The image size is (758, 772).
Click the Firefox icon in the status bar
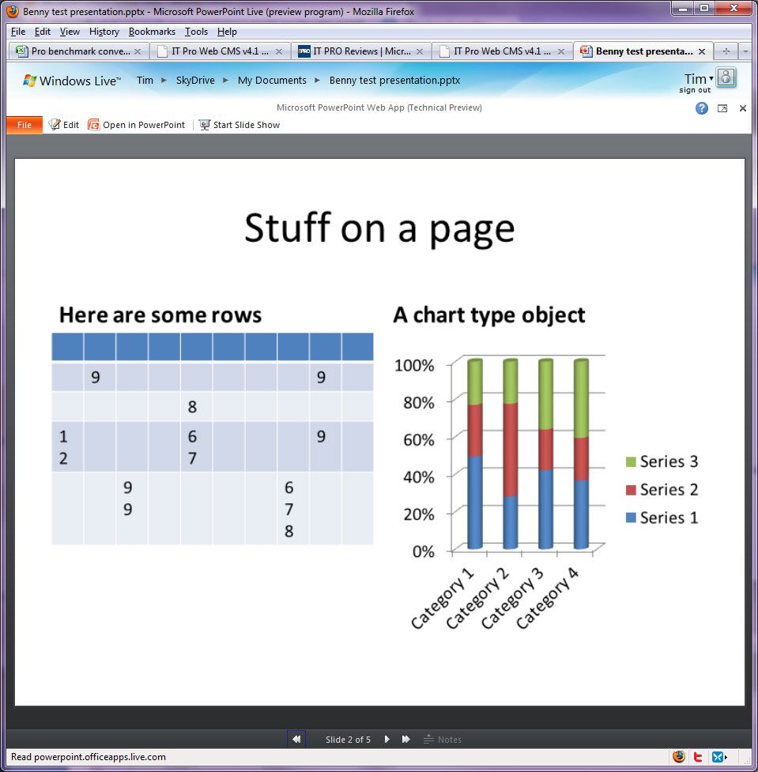point(679,757)
